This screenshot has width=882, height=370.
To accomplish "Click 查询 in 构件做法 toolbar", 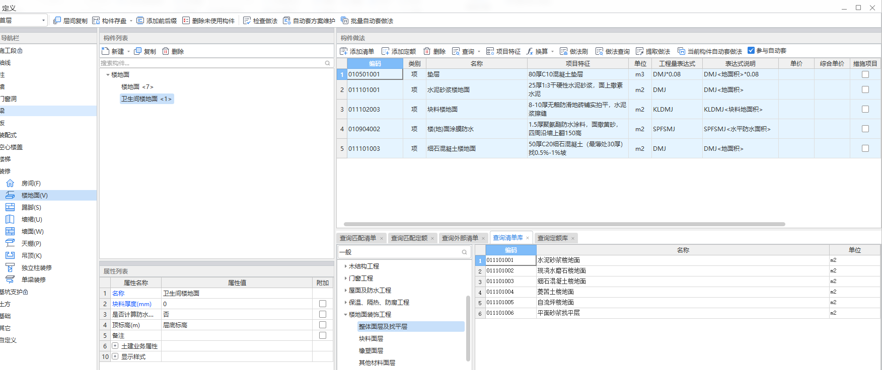I will (x=463, y=51).
